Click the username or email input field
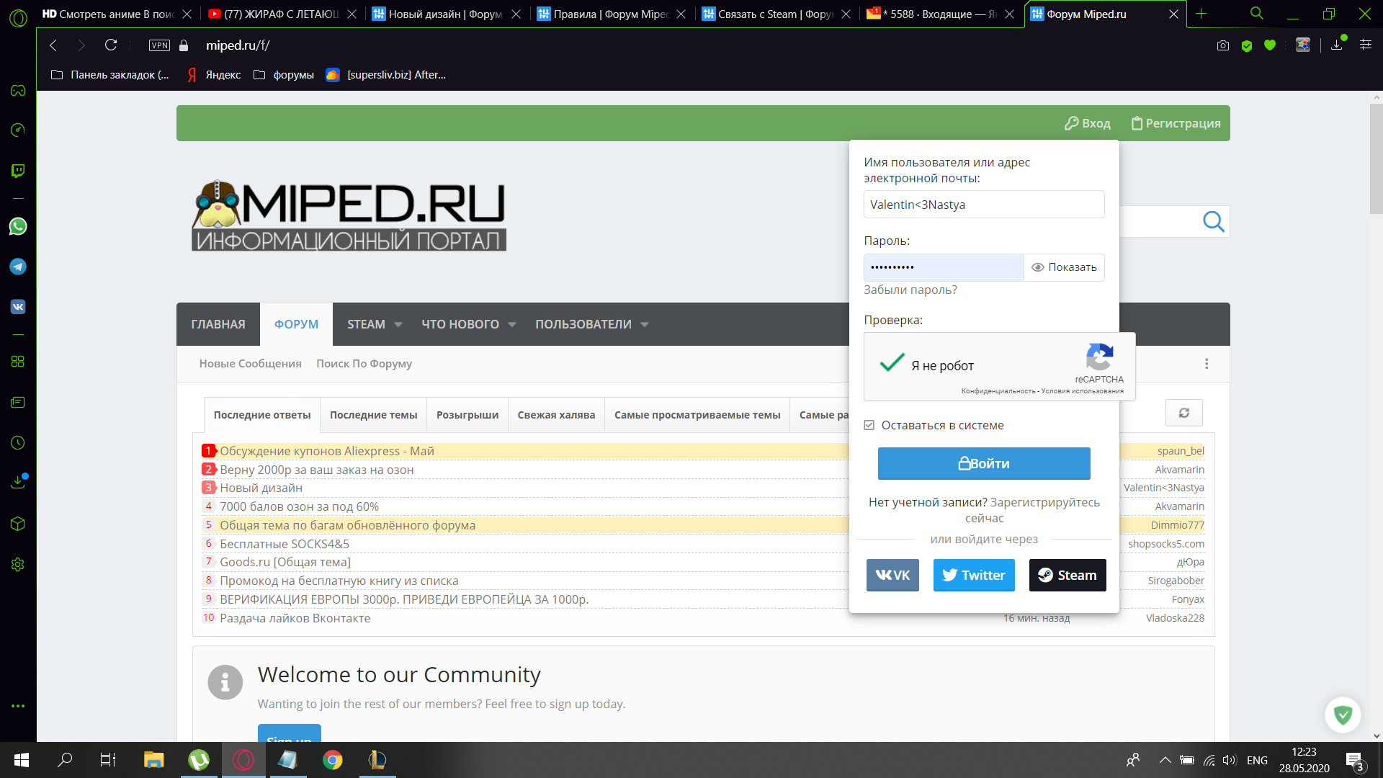 [x=984, y=205]
